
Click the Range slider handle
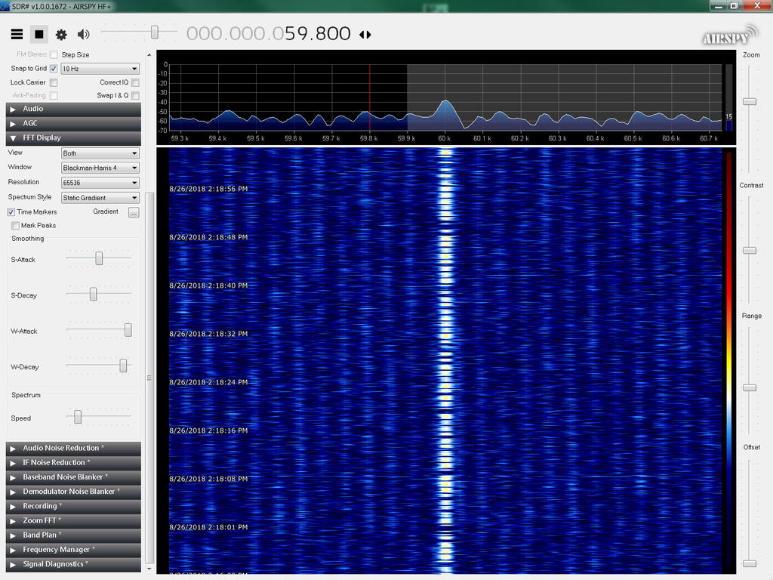[750, 388]
